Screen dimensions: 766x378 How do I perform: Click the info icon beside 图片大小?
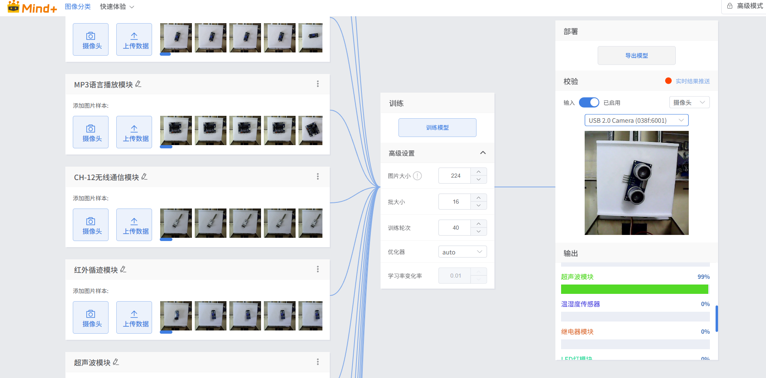tap(417, 176)
